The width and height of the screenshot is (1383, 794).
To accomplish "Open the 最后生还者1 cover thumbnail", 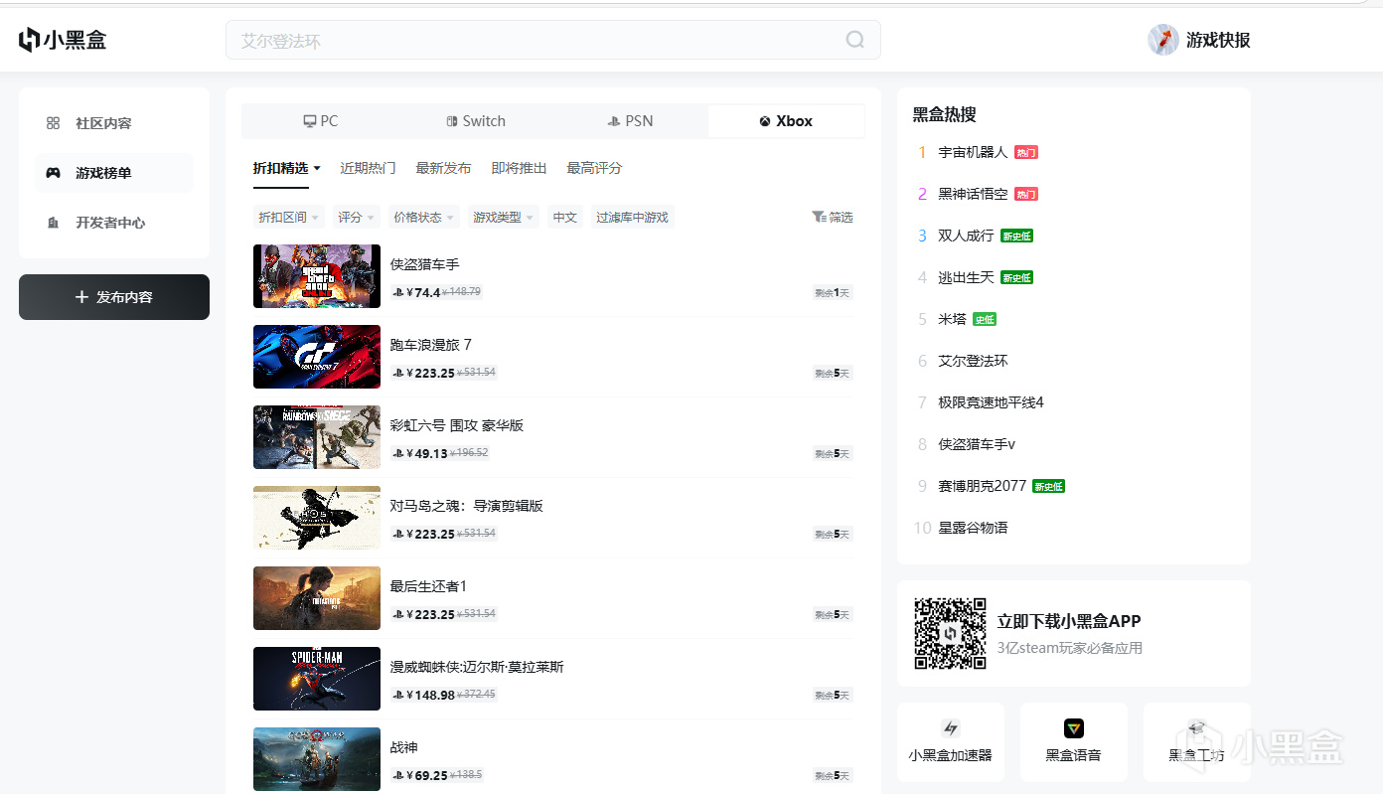I will 317,598.
